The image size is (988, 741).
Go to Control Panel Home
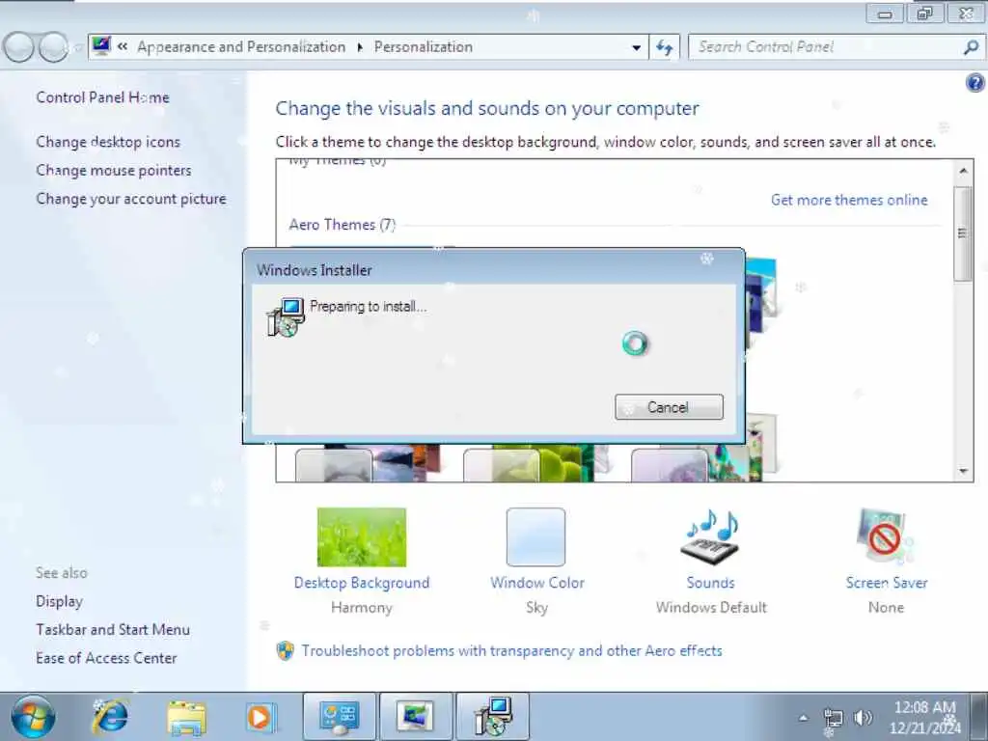102,97
